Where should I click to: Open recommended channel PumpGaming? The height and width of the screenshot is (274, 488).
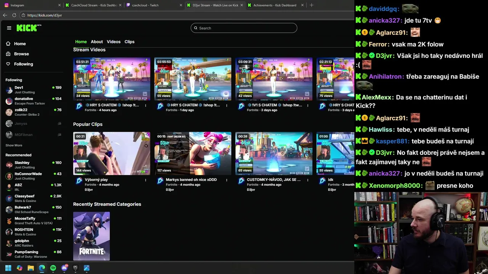click(34, 254)
